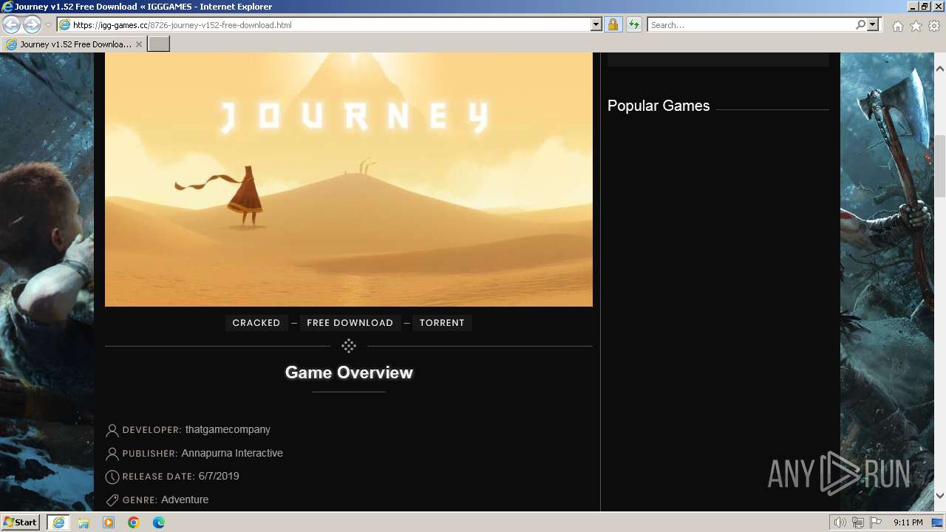Screen dimensions: 946x532
Task: Go back with the browser Back arrow
Action: coord(12,25)
